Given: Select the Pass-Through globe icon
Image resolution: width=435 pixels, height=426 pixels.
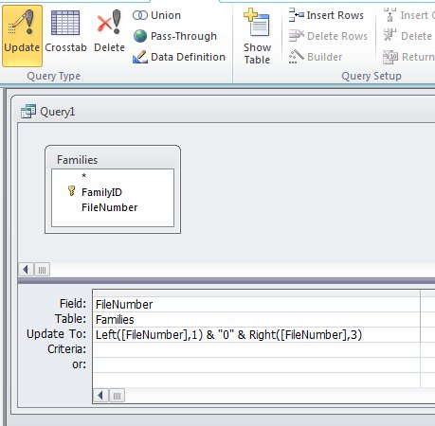Looking at the screenshot, I should pyautogui.click(x=140, y=36).
